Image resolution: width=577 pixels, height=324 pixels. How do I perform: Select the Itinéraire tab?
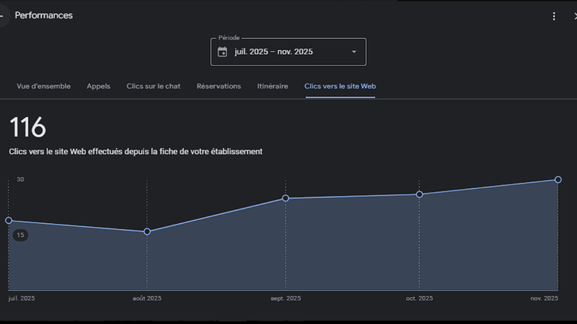[273, 87]
